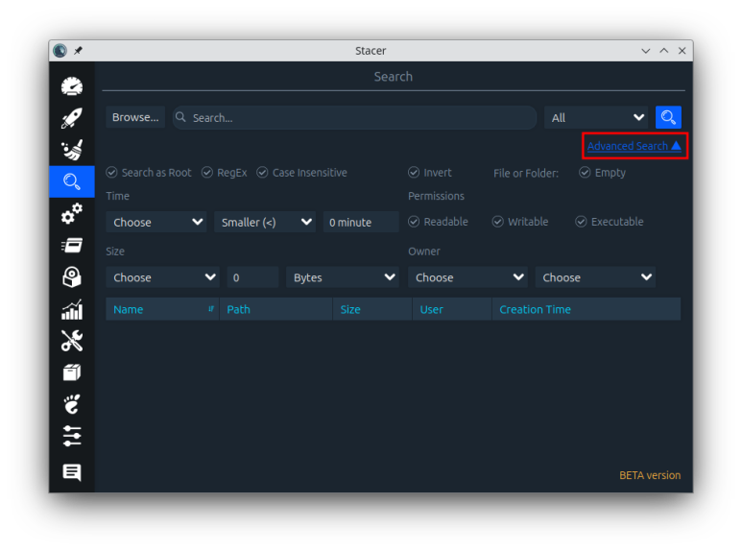Open the Bytes unit dropdown
Screen dimensions: 742x551
[x=342, y=277]
